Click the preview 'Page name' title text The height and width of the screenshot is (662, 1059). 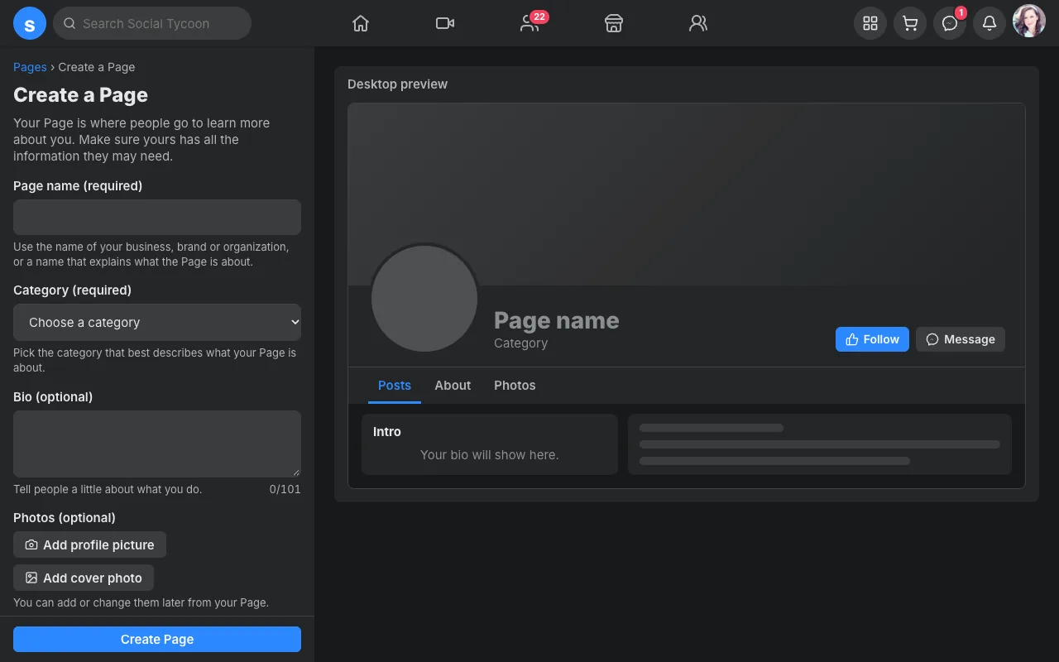[x=557, y=320]
